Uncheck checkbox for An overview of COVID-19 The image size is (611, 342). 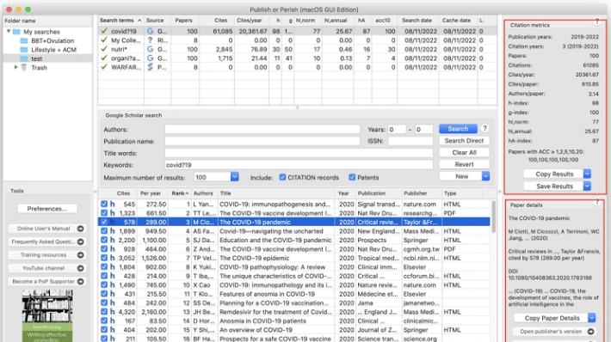104,330
